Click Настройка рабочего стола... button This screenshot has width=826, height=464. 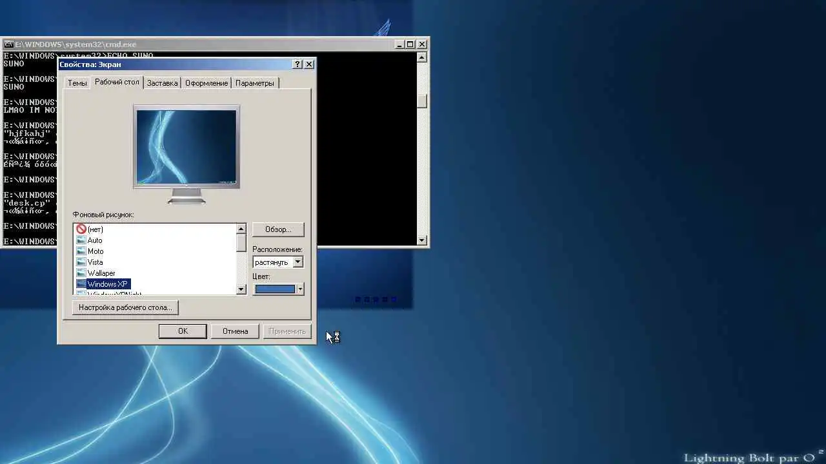coord(125,307)
